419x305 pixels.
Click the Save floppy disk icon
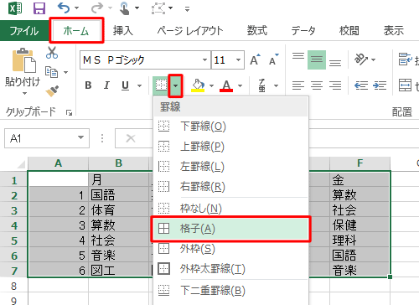(39, 8)
